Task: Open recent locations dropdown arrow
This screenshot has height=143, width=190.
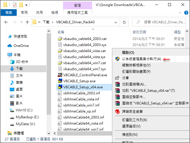Action: [x=22, y=22]
